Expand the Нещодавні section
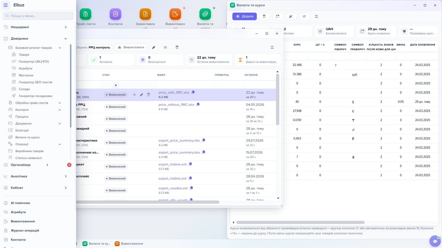This screenshot has width=442, height=248. [x=66, y=27]
